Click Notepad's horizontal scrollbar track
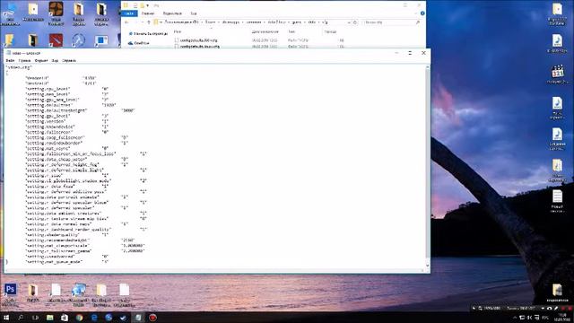 pyautogui.click(x=214, y=271)
